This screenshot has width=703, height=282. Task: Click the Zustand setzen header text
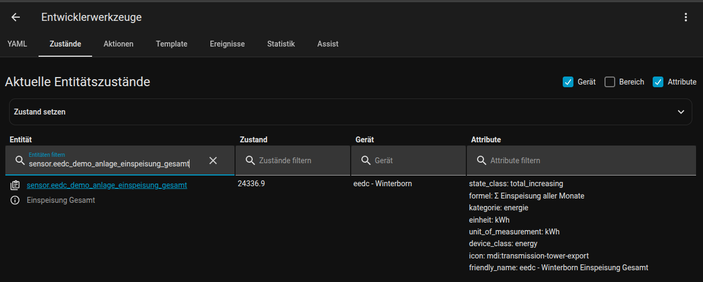tap(40, 112)
